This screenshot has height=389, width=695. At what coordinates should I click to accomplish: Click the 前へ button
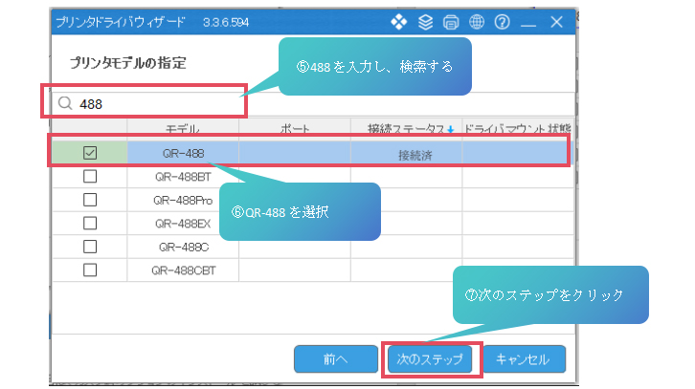point(335,359)
